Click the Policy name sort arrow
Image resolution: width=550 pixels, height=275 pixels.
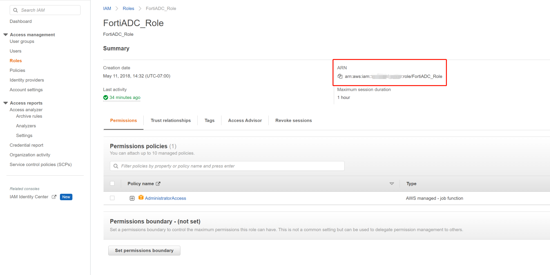pos(392,184)
